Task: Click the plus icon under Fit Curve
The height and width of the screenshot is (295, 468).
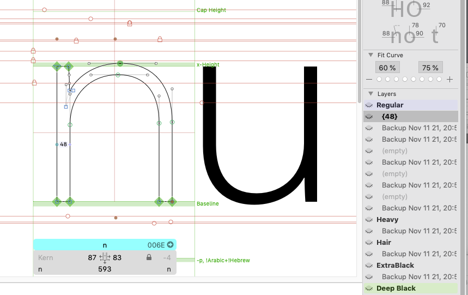Action: 449,80
